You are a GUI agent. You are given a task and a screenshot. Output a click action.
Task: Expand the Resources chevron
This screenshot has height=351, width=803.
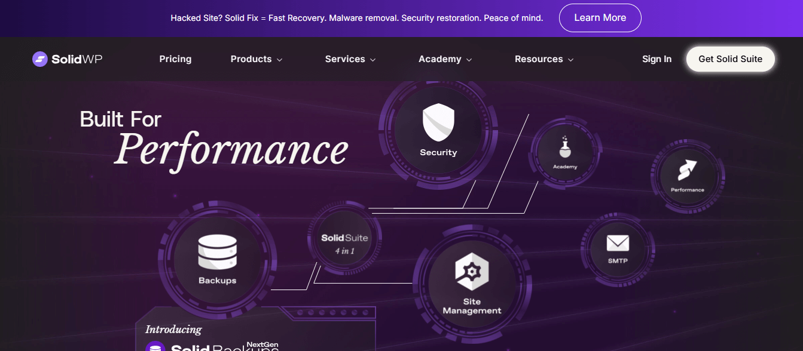pos(570,60)
